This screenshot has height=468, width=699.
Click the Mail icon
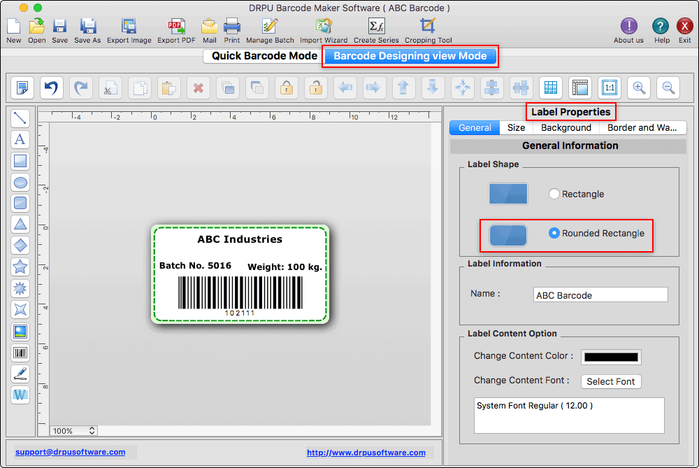pos(209,30)
